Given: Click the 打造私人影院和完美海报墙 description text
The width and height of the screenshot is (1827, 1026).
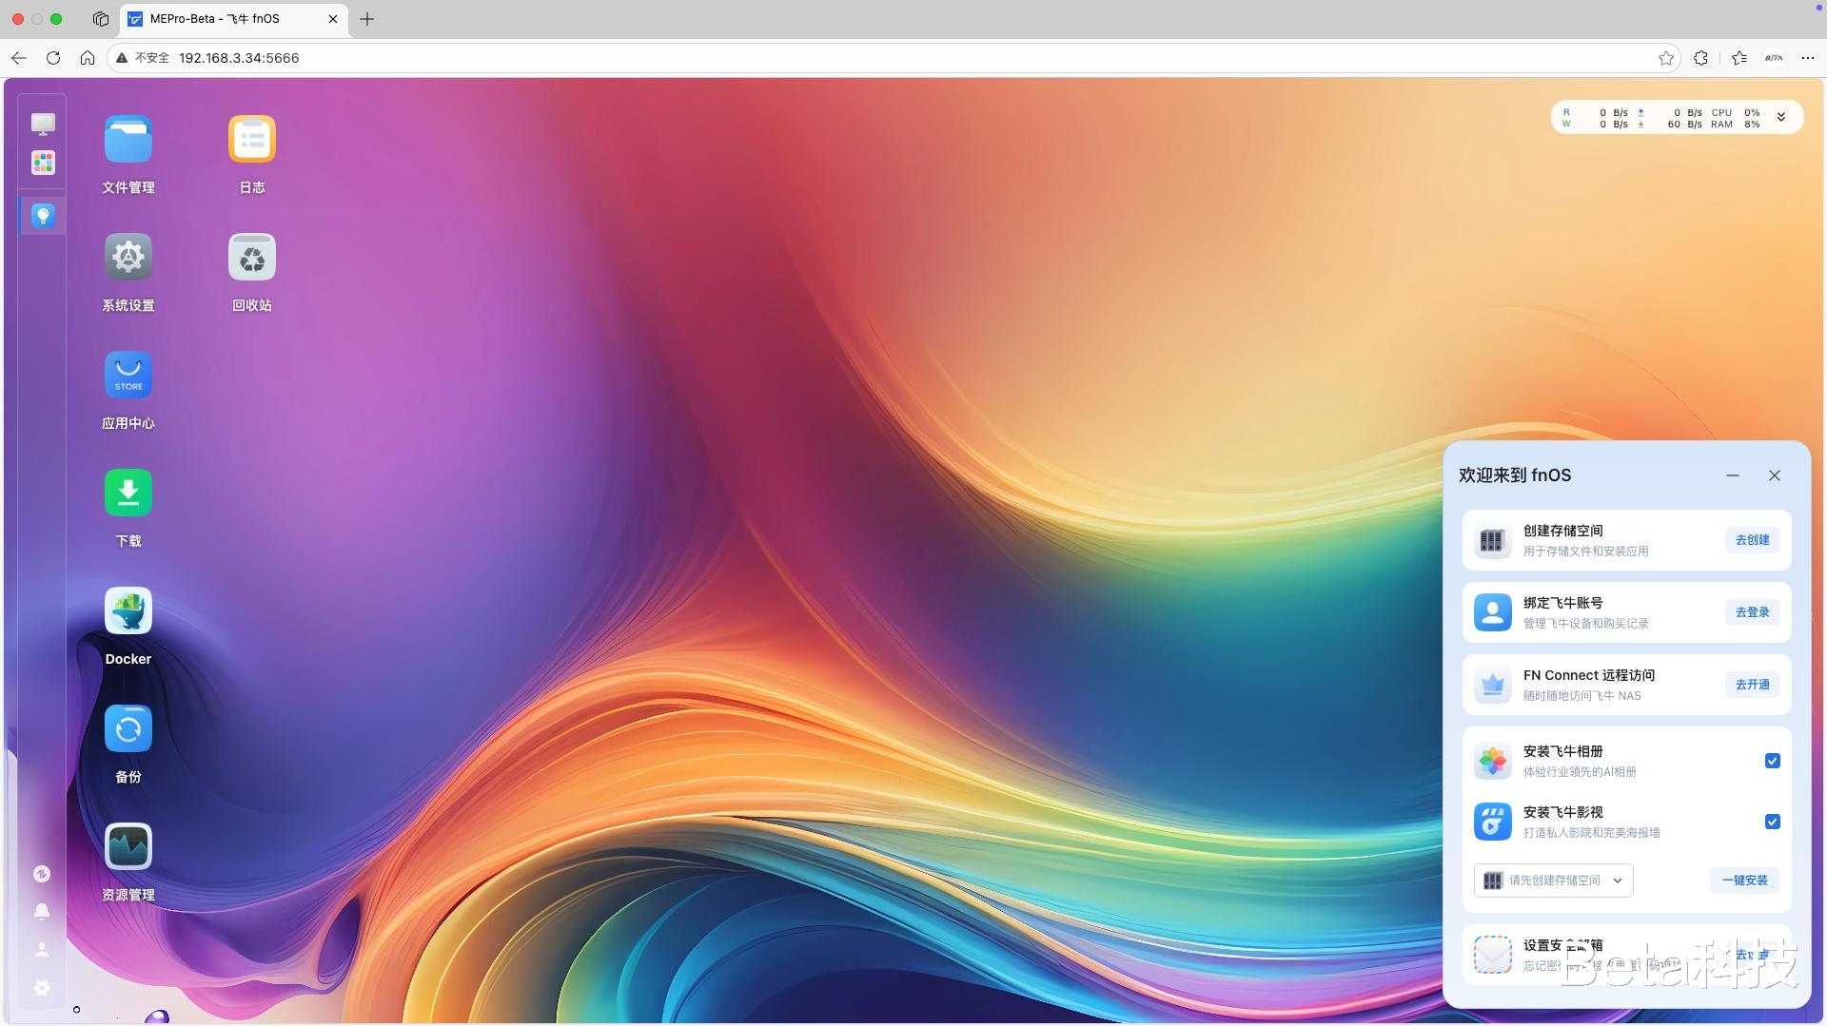Looking at the screenshot, I should 1592,833.
